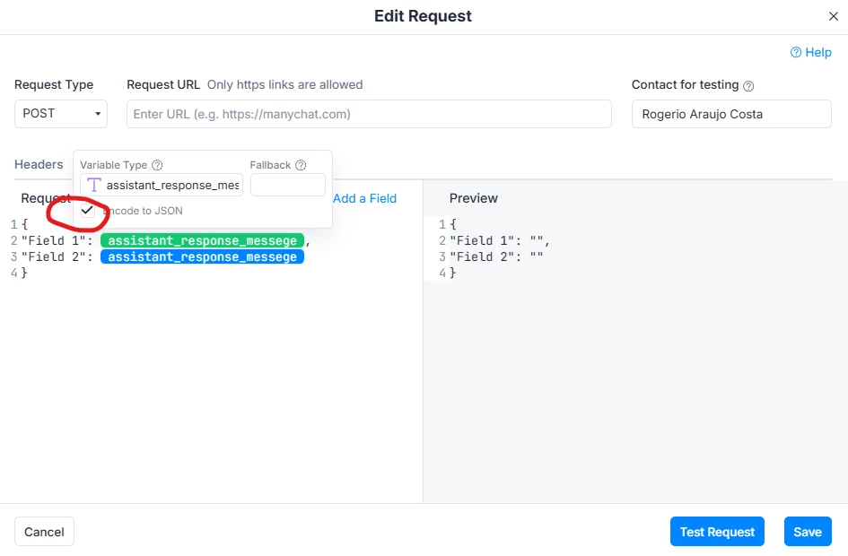Open the assistant_response_mes variable type selector
This screenshot has height=556, width=848.
click(162, 186)
